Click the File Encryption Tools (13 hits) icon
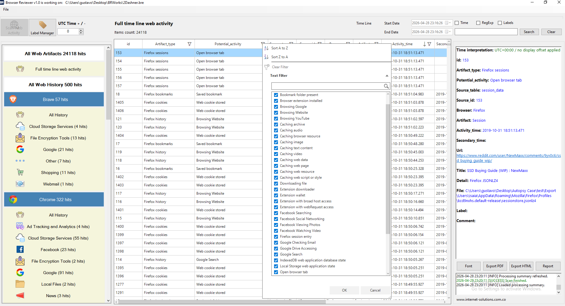Image resolution: width=565 pixels, height=306 pixels. (20, 138)
